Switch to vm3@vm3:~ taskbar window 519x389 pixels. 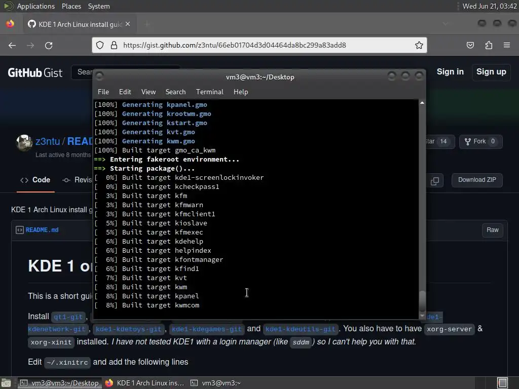click(x=216, y=383)
